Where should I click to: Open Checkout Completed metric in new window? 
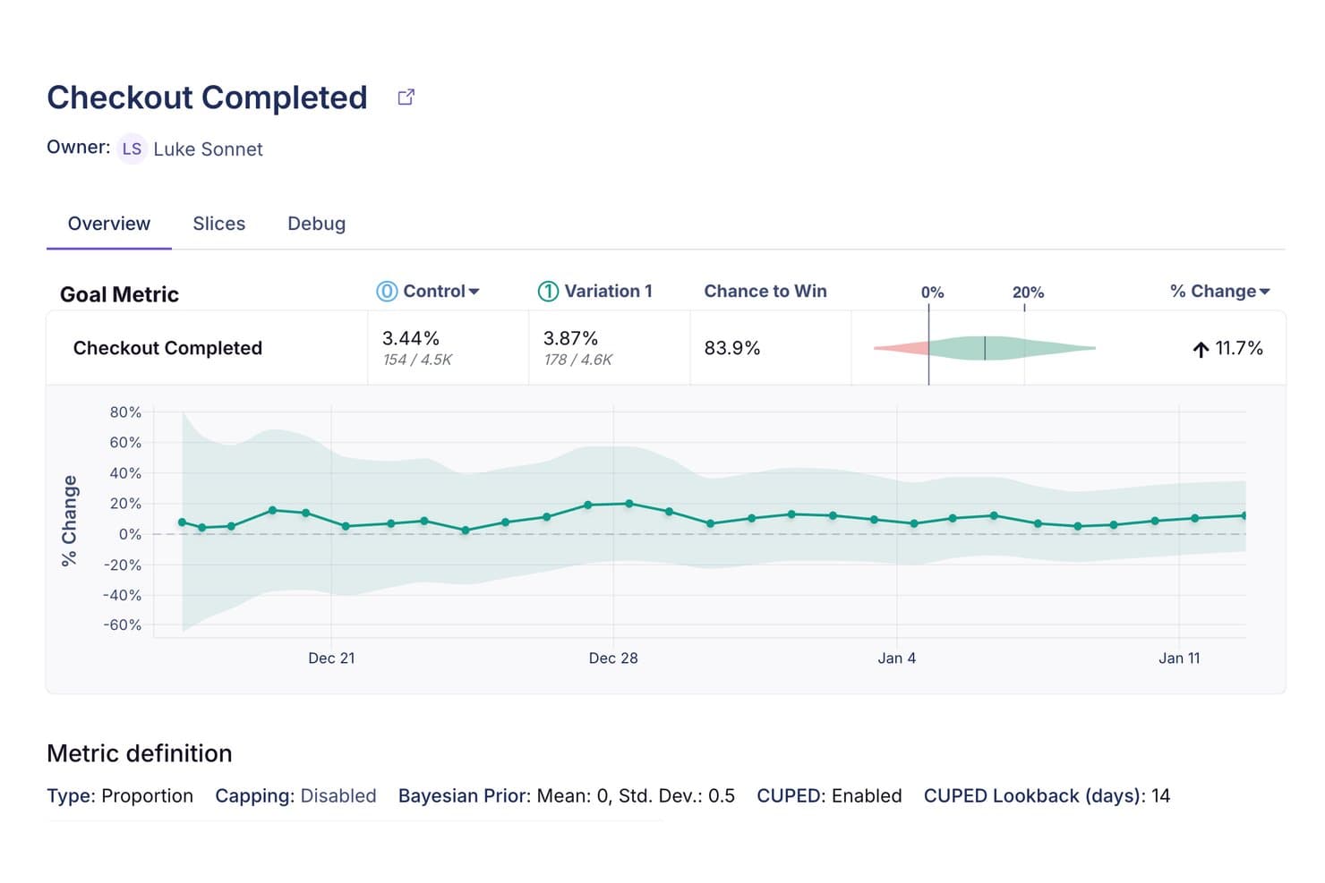pos(406,97)
